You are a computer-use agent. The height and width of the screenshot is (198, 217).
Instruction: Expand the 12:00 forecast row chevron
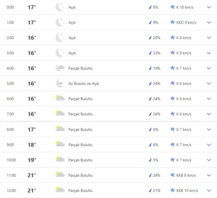coord(209,191)
